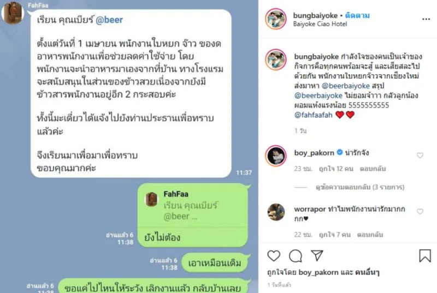Tap the @beer mention in chat message

(x=109, y=20)
